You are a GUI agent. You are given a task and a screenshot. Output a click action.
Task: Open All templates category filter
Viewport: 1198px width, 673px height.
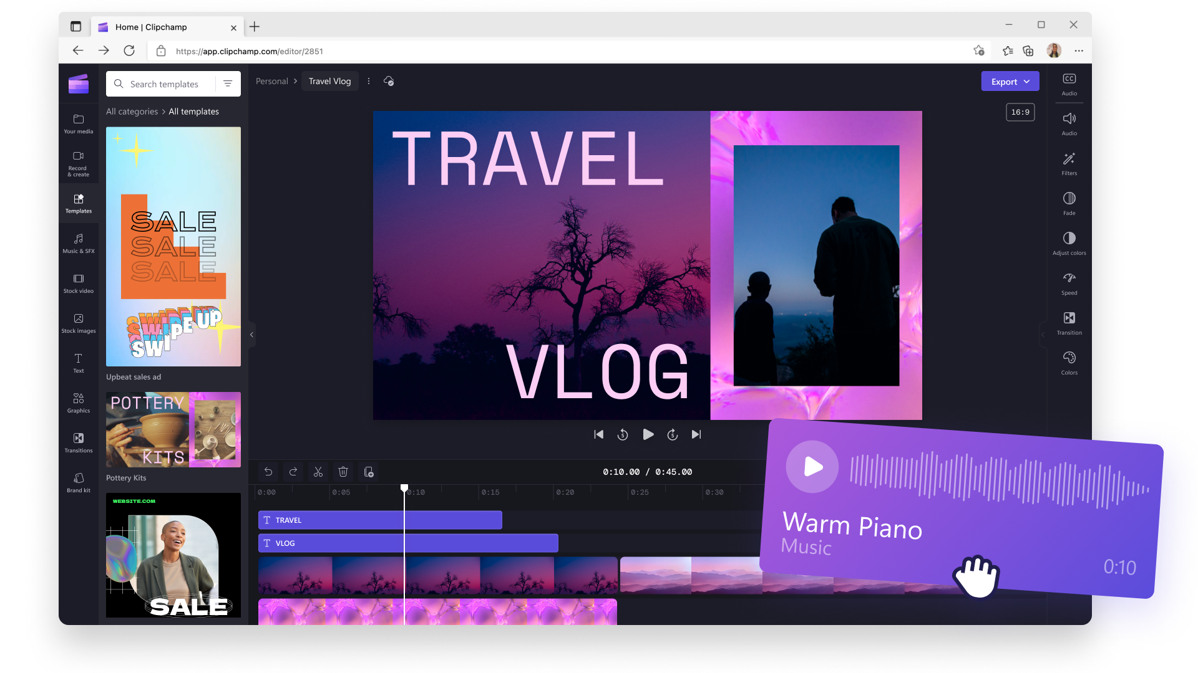pos(193,111)
